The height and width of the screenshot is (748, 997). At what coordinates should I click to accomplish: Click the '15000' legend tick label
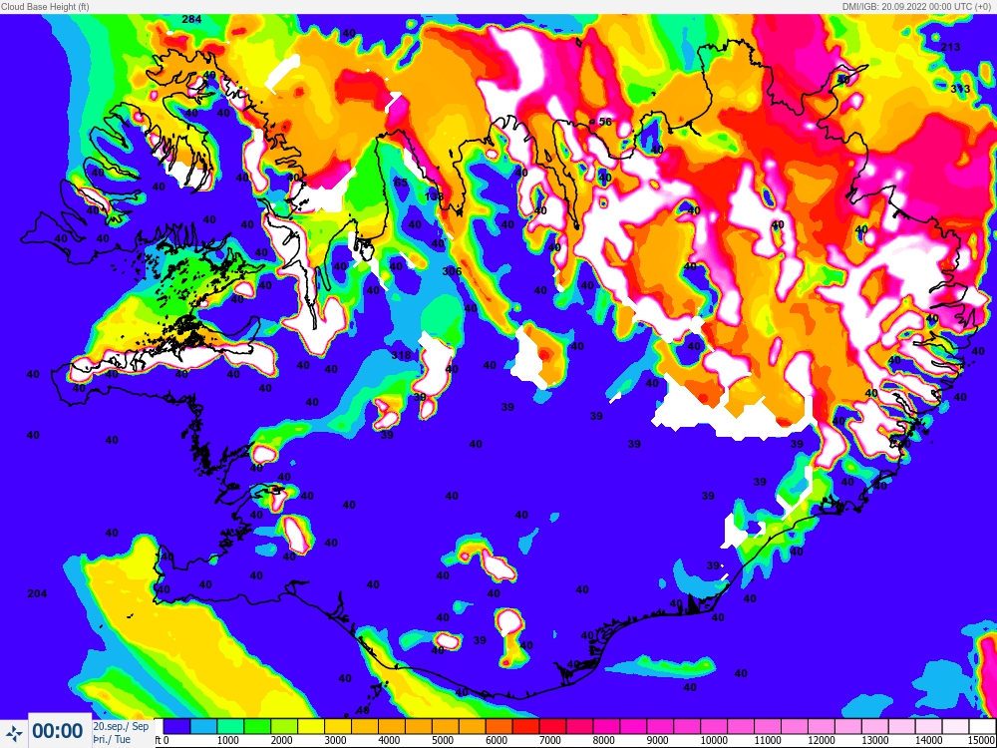(982, 740)
